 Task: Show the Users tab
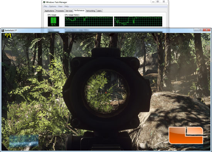99,11
